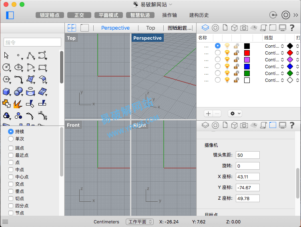Select the rectangle tool
Image resolution: width=301 pixels, height=227 pixels.
point(42,67)
